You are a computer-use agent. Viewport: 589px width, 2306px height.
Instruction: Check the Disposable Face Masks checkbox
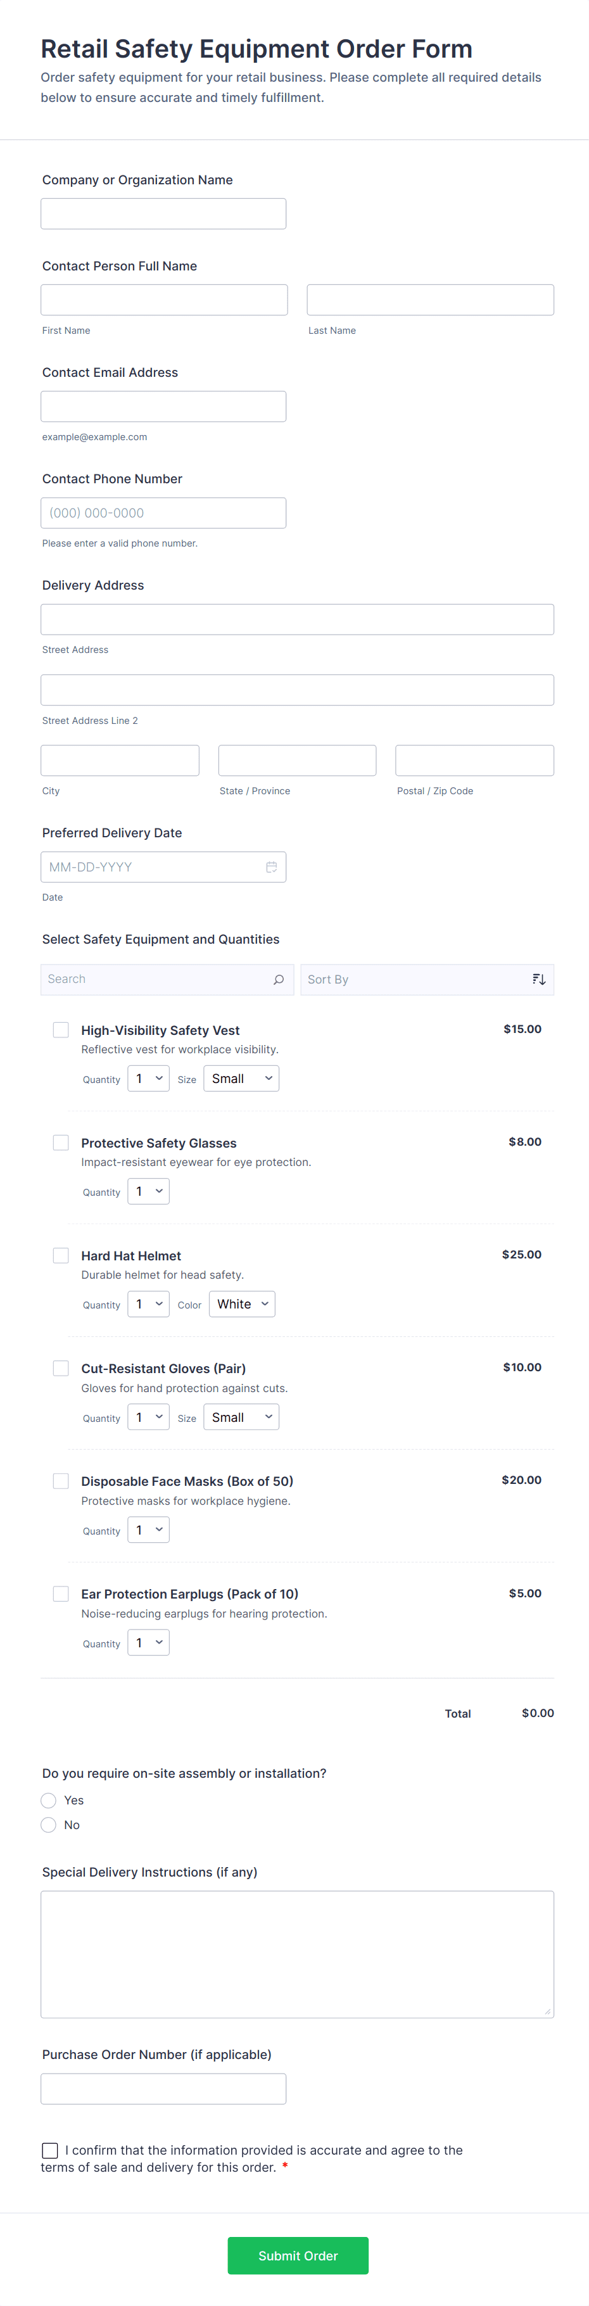[61, 1481]
